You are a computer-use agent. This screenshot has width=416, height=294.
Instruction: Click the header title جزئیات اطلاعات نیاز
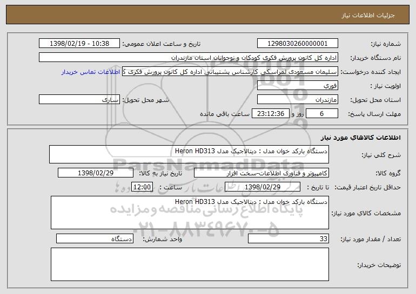coord(368,15)
